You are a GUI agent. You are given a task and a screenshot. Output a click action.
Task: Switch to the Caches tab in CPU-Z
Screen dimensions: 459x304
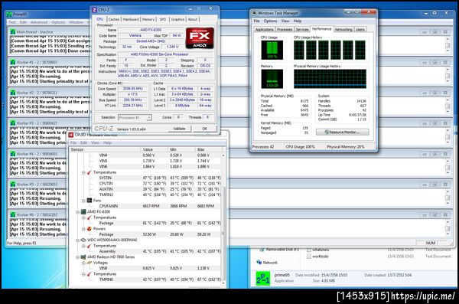click(113, 19)
